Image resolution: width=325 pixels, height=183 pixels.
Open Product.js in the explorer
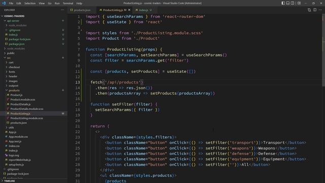click(16, 95)
